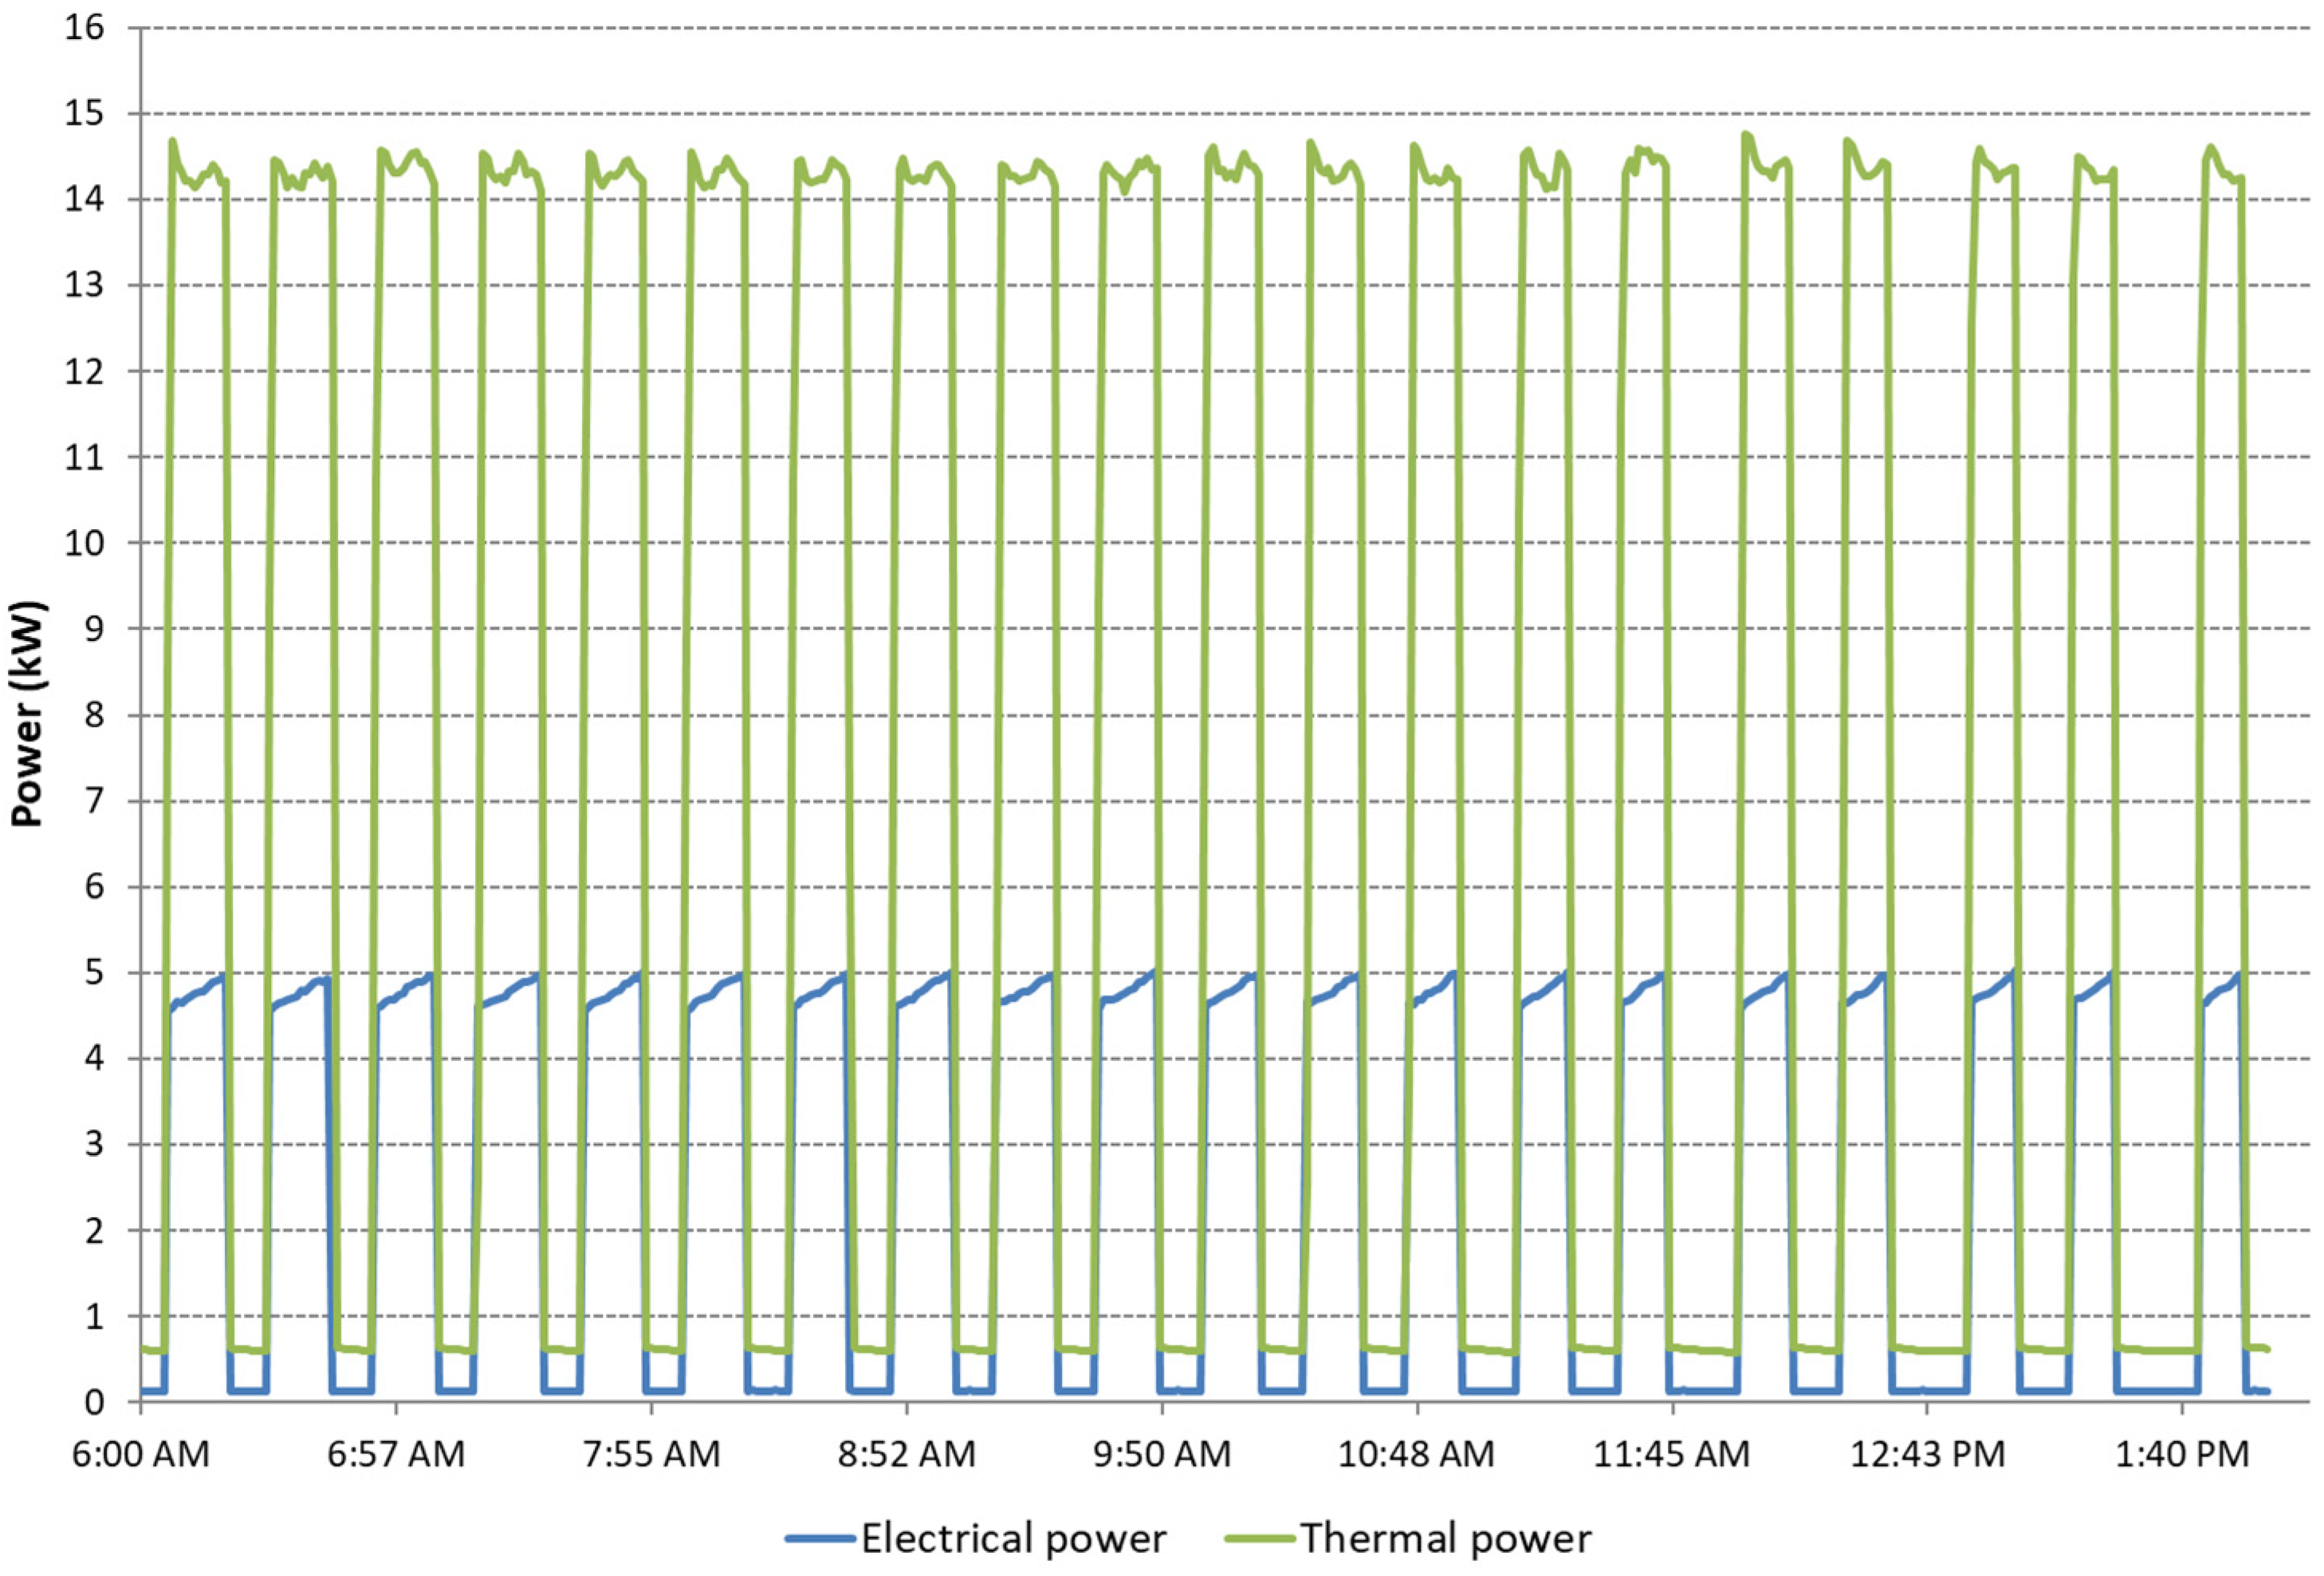Screen dimensions: 2324x1576
Task: Click the blue Electrical power legend swatch
Action: (x=820, y=1539)
